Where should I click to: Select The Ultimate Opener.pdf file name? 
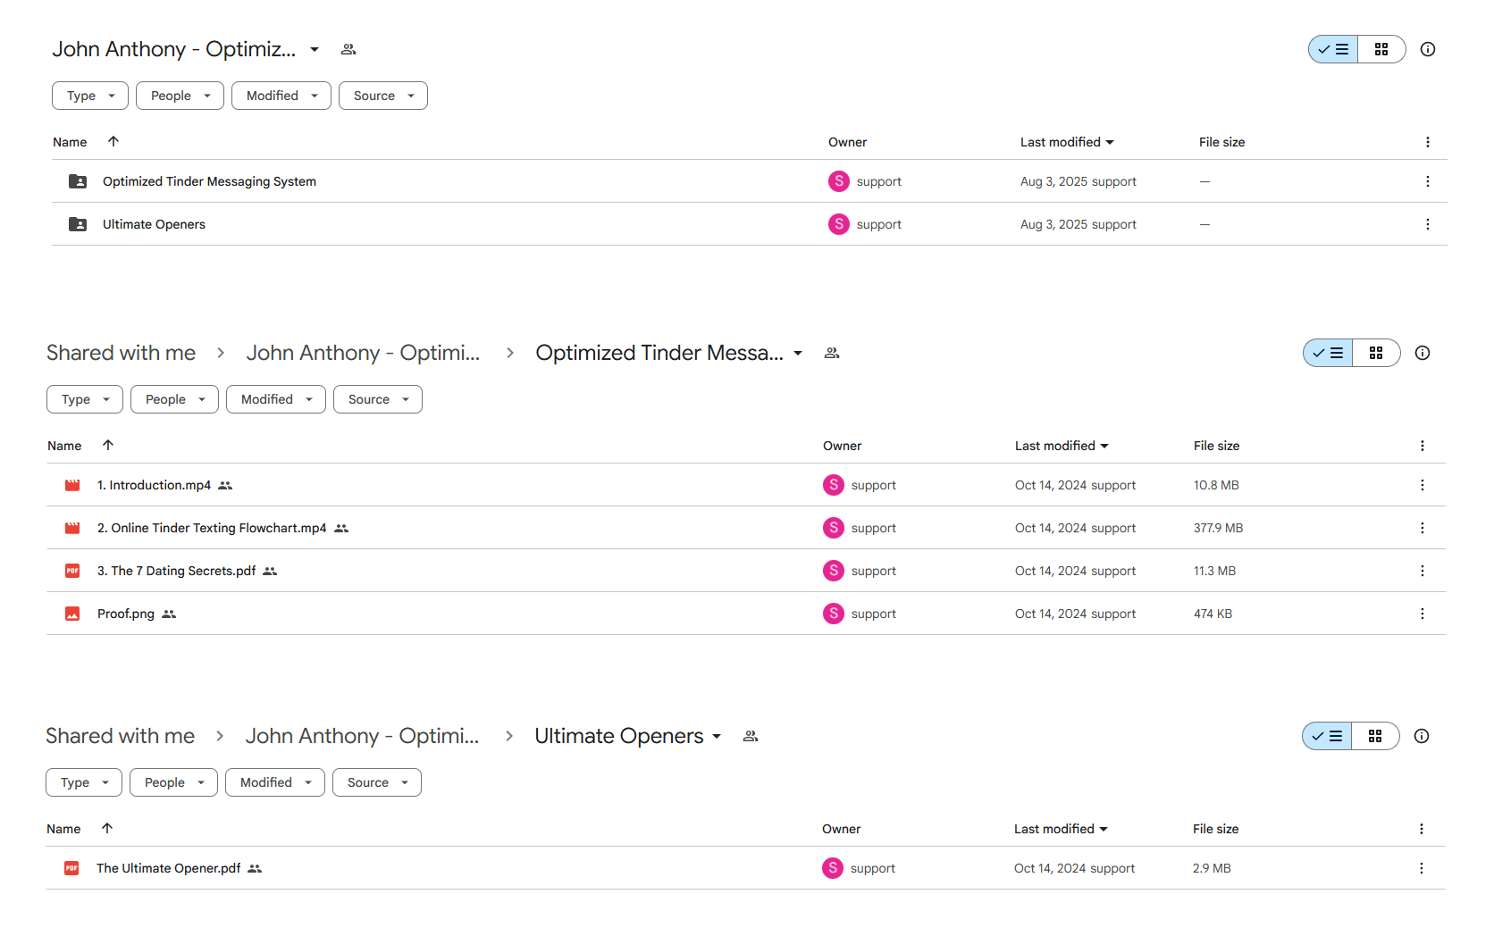click(169, 868)
